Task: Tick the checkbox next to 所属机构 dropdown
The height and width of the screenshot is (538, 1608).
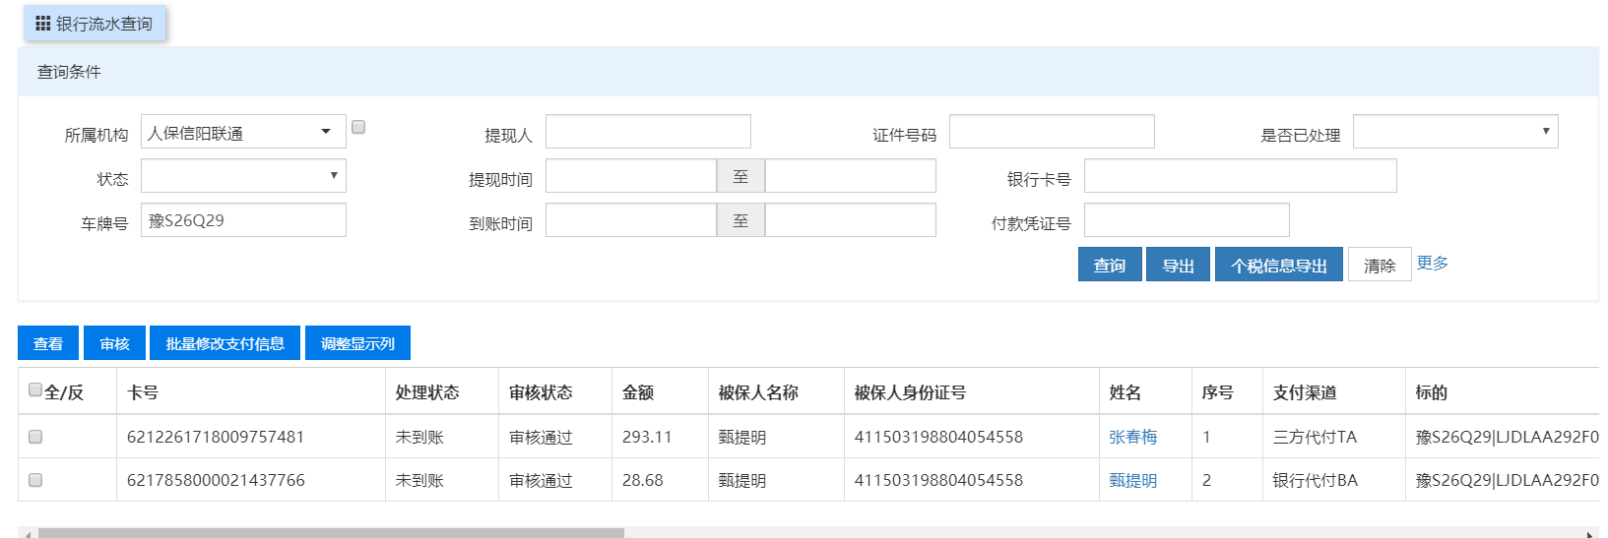Action: 358,127
